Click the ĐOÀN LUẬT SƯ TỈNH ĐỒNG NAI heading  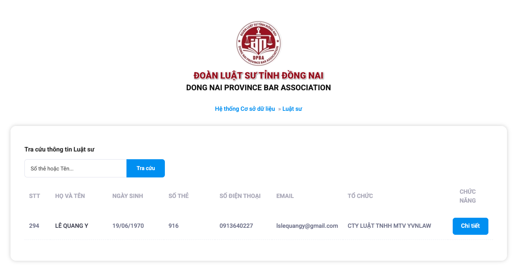point(258,75)
